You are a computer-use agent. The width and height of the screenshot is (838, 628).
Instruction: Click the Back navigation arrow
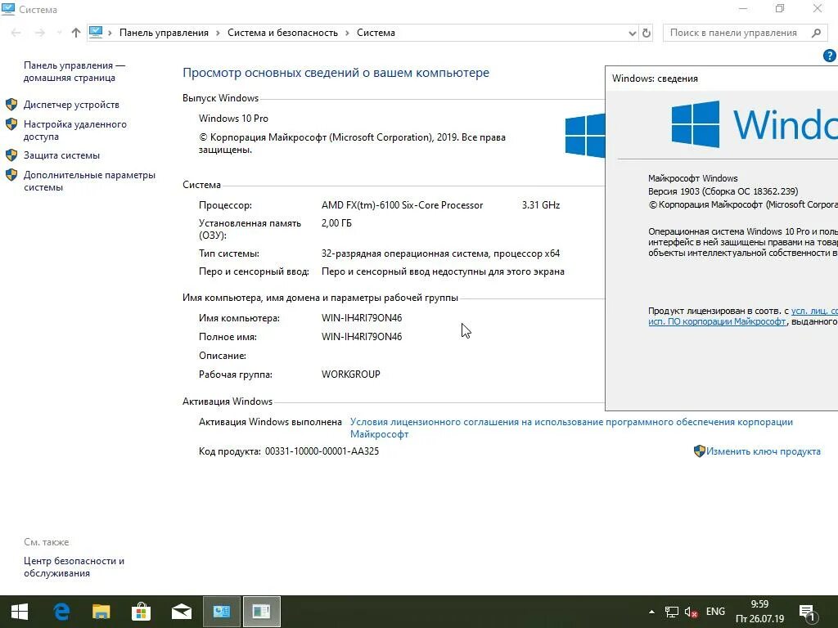click(16, 33)
